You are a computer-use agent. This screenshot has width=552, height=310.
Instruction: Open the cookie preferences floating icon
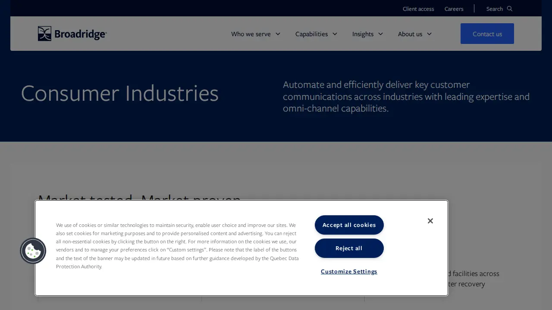coord(33,251)
